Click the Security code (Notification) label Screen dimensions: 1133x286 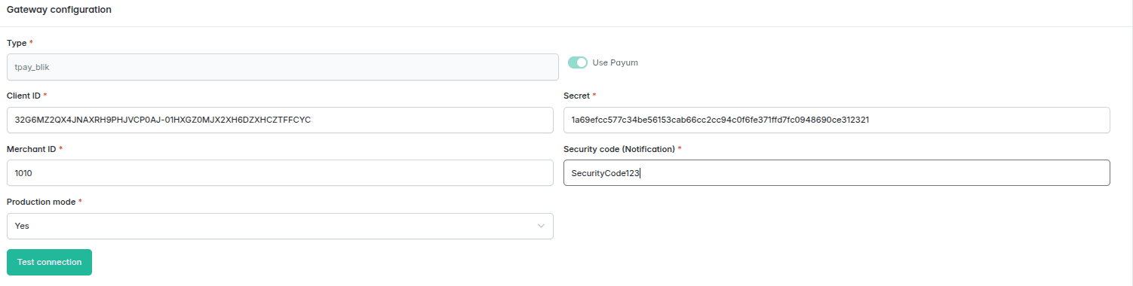[x=619, y=149]
